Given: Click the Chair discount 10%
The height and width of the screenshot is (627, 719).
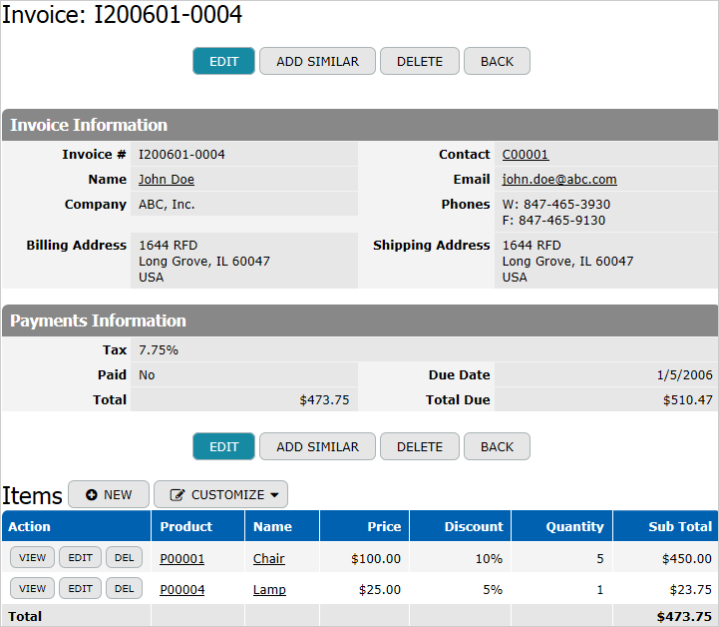Looking at the screenshot, I should 489,559.
